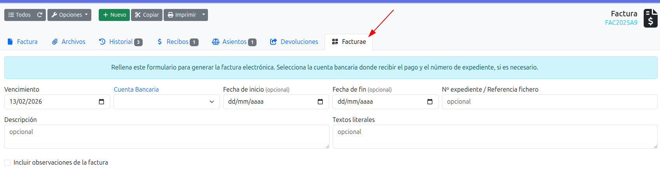The width and height of the screenshot is (660, 174).
Task: Click the Todos list button
Action: (x=19, y=15)
